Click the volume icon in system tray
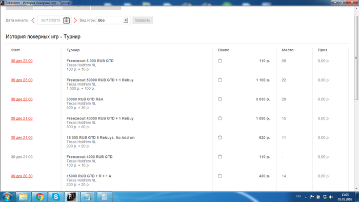Screen dimensions: 359x202 pyautogui.click(x=331, y=197)
